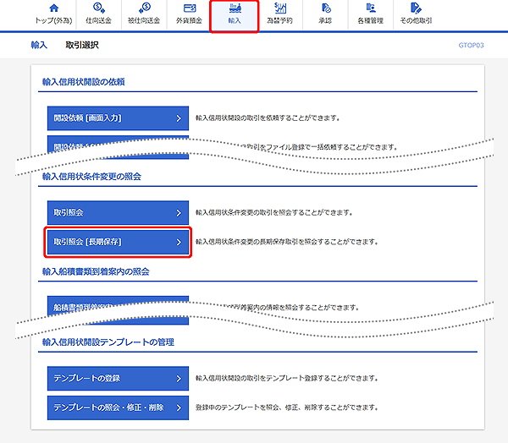Click chevron arrow on 取引照会 row

click(x=179, y=213)
